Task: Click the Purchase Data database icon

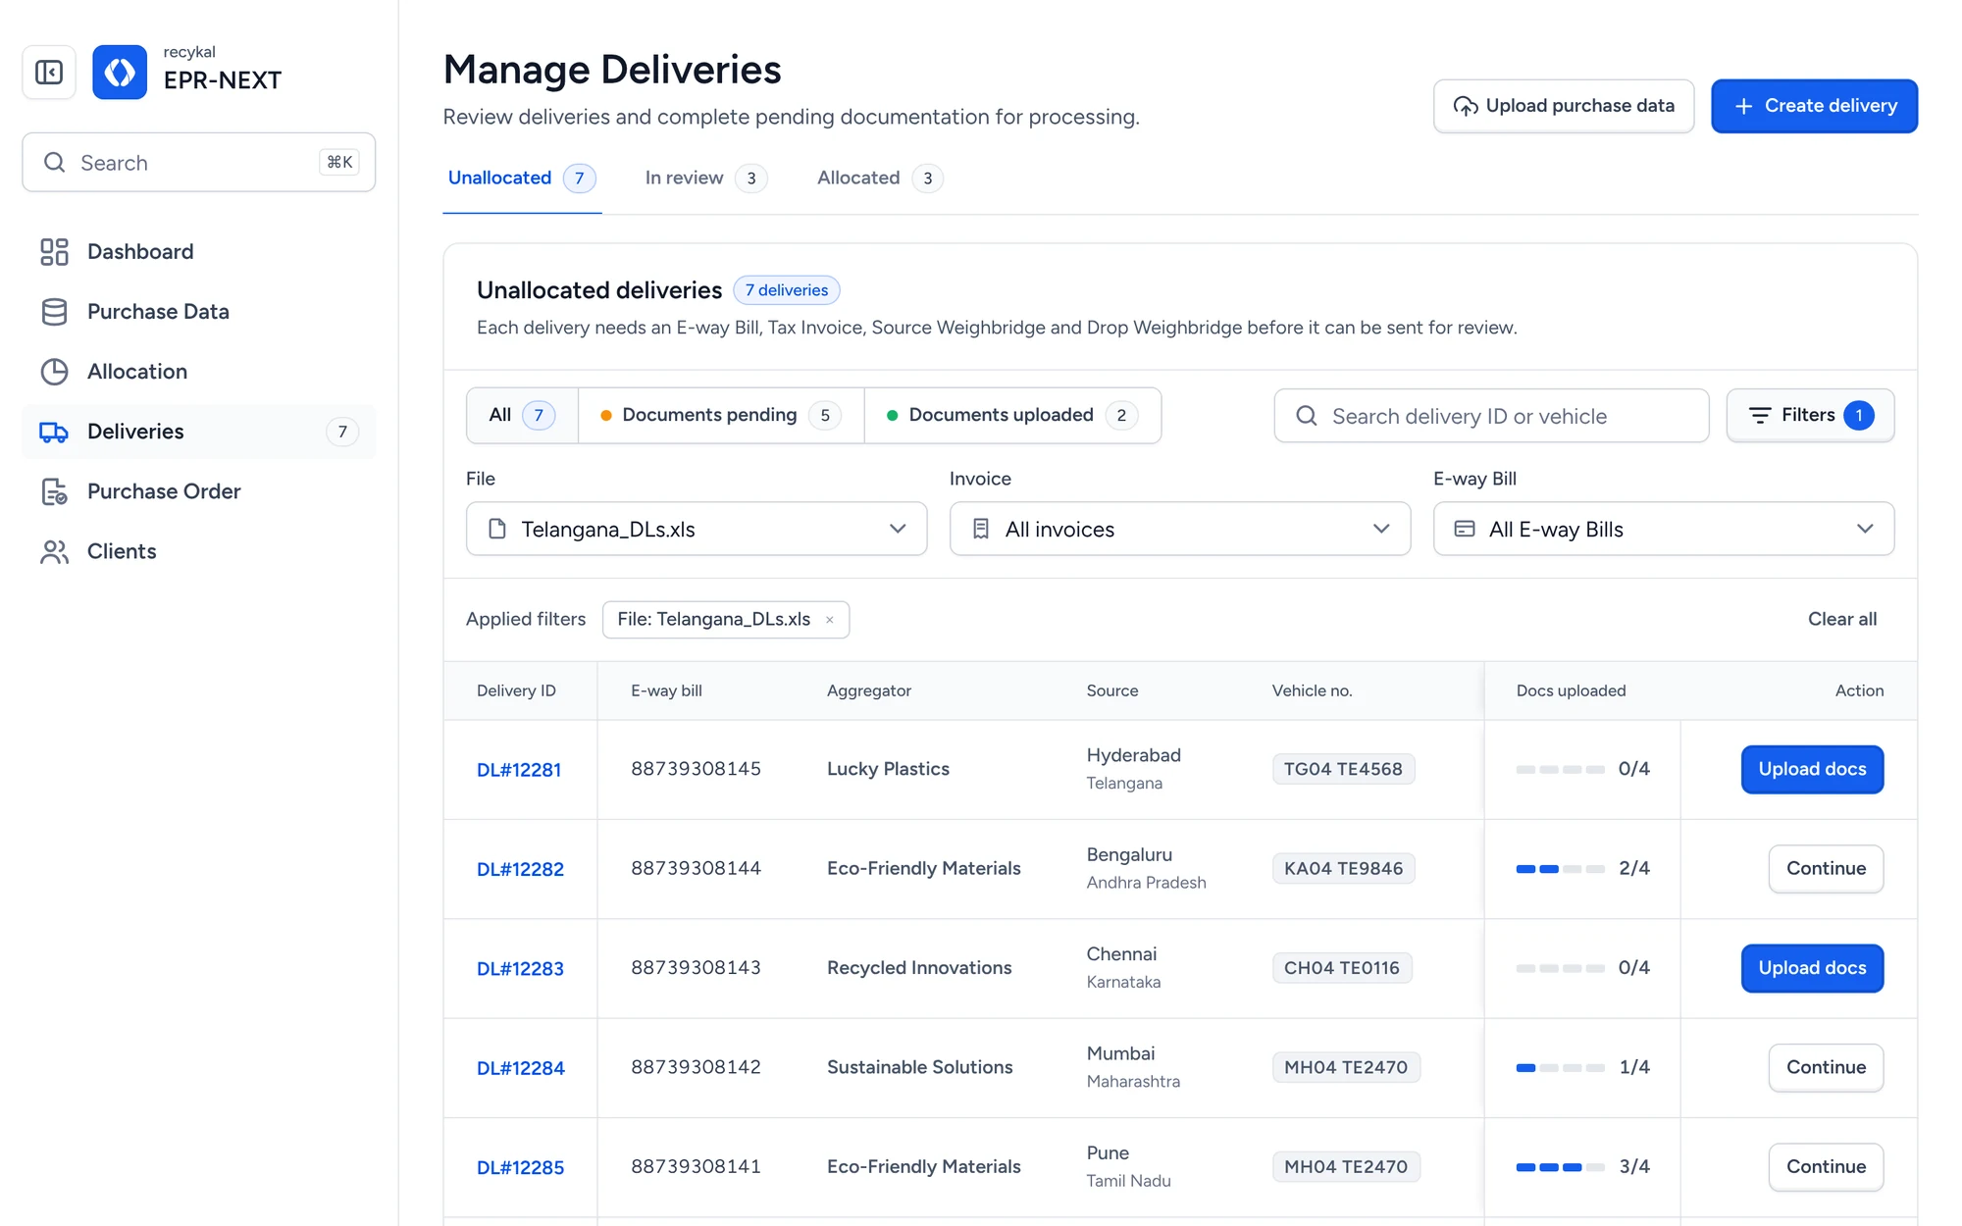Action: click(54, 312)
